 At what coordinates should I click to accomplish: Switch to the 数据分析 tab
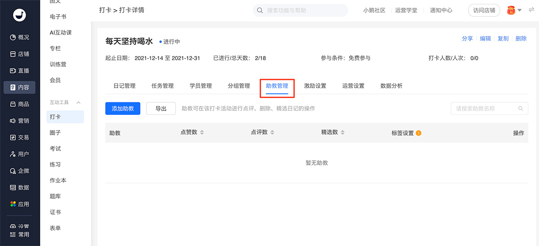(391, 86)
